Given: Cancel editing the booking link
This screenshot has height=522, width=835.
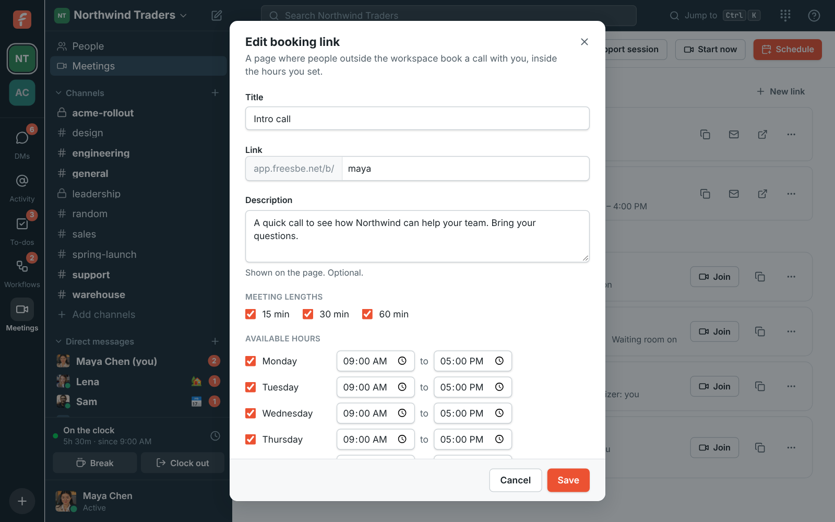Looking at the screenshot, I should tap(515, 480).
